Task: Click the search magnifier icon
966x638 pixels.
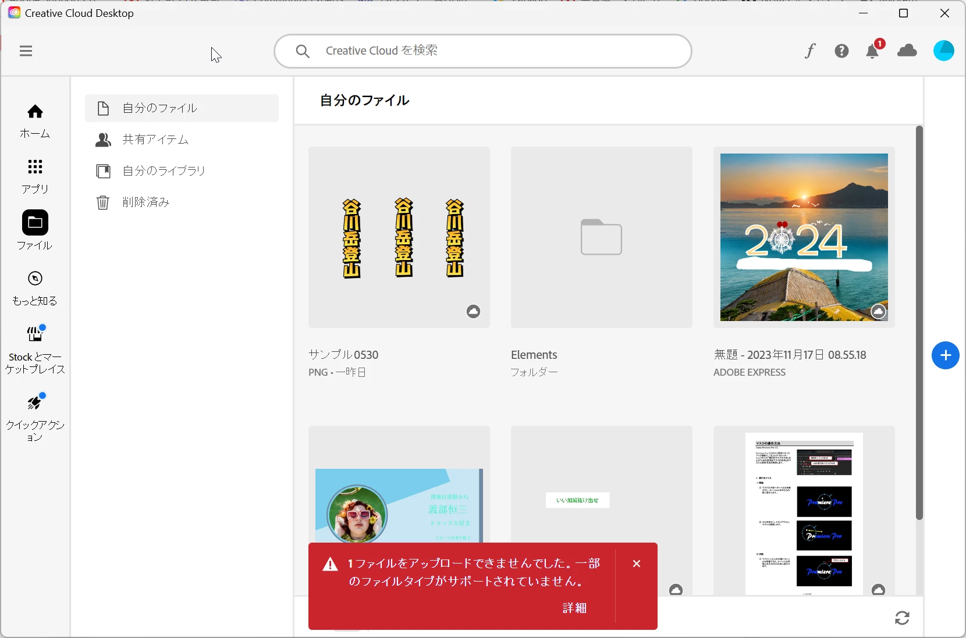Action: 303,51
